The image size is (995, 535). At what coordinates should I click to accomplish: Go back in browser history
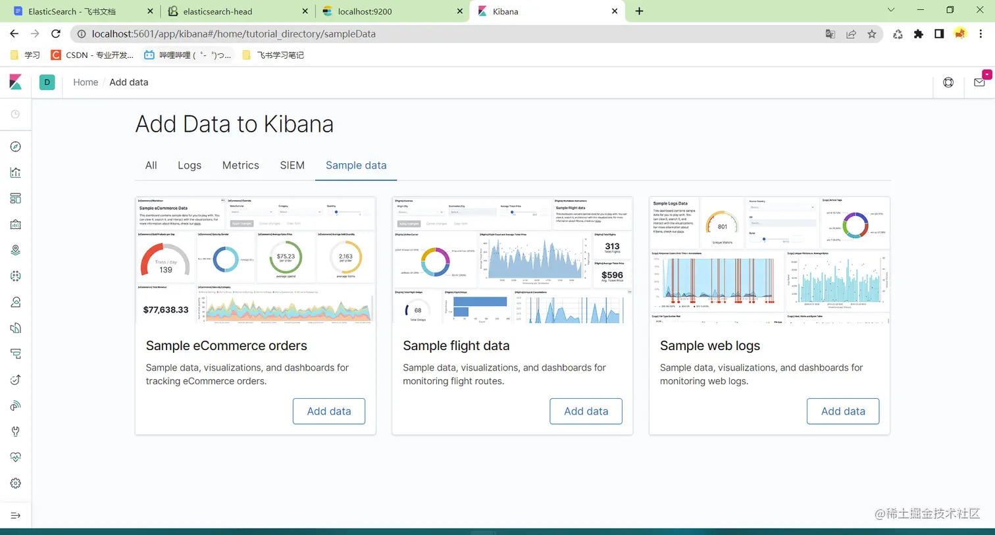(14, 34)
